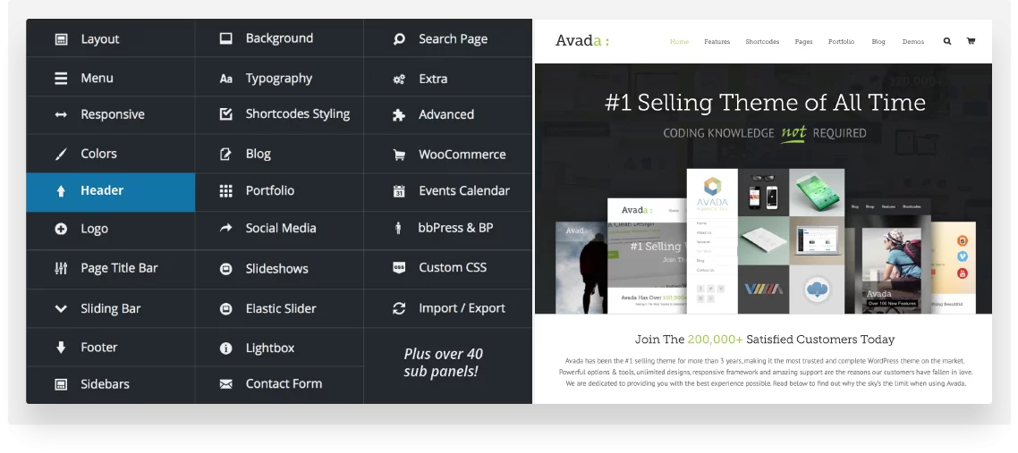
Task: Click the Page Title Bar sliders icon
Action: pyautogui.click(x=61, y=268)
